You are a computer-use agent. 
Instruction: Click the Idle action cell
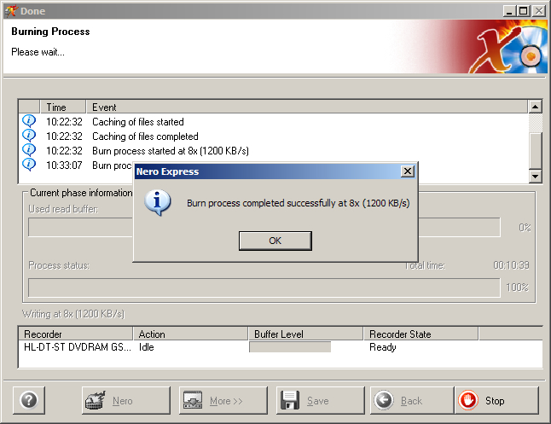click(x=147, y=347)
